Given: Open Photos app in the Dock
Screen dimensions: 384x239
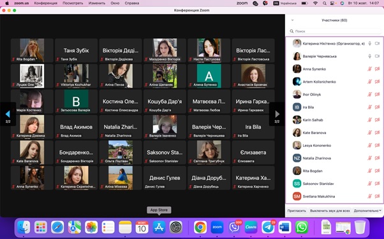Looking at the screenshot, I should click(x=91, y=228).
